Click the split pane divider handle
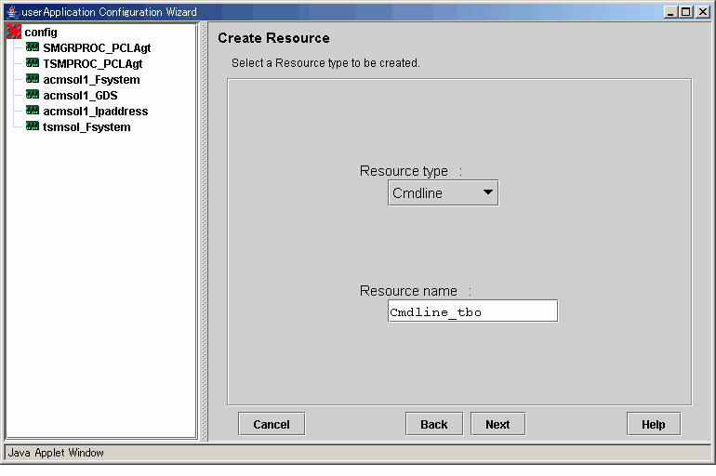Image resolution: width=716 pixels, height=476 pixels. pyautogui.click(x=204, y=231)
